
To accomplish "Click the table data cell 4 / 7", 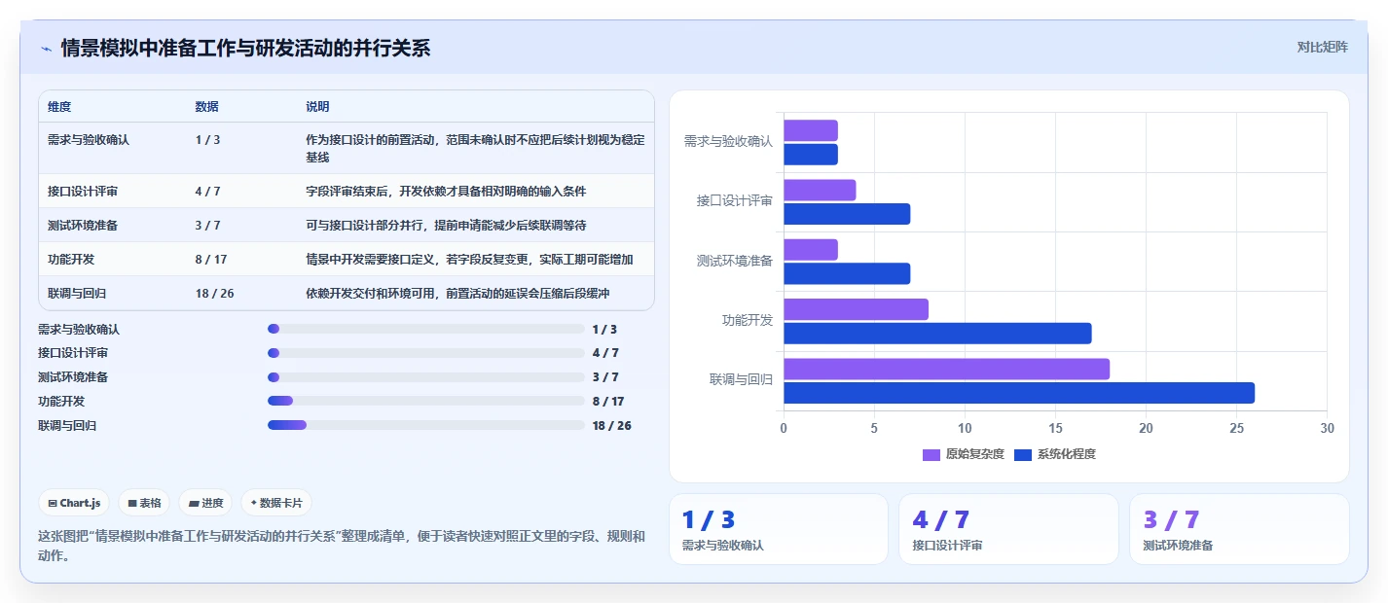I will tap(207, 192).
